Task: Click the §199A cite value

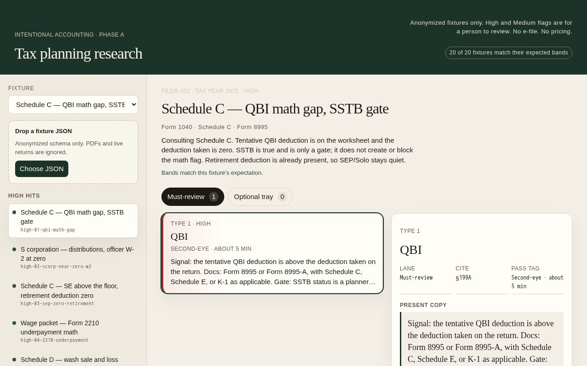Action: point(463,278)
